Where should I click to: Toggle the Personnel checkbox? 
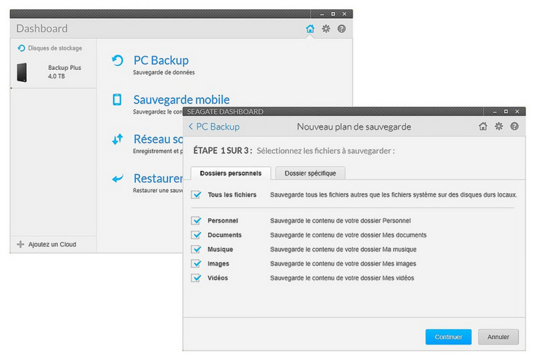(x=196, y=220)
